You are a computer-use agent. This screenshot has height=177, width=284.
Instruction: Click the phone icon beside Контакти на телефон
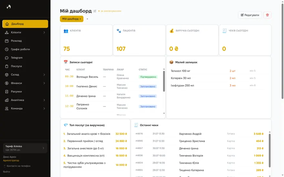(5, 166)
